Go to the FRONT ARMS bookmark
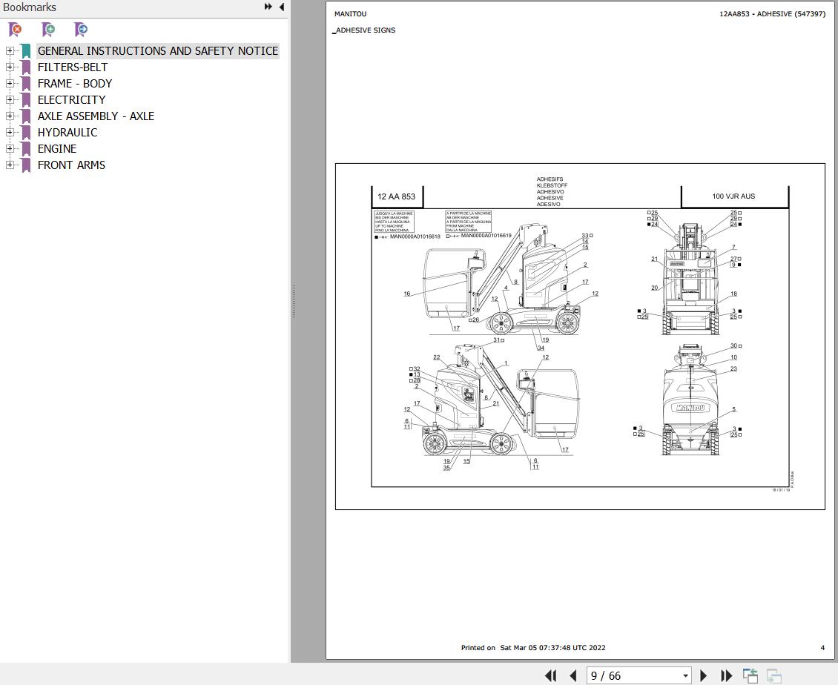838x685 pixels. (71, 165)
